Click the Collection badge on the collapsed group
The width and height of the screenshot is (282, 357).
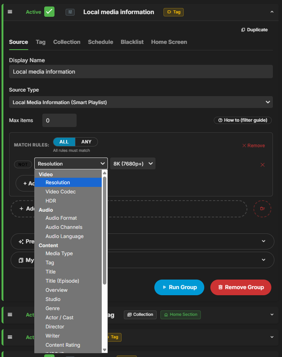[x=140, y=315]
